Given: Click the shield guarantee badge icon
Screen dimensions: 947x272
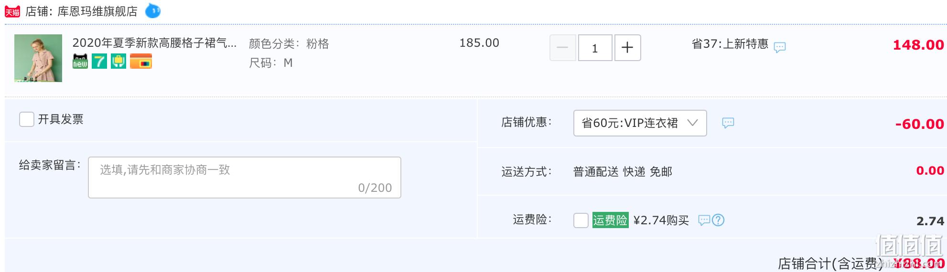Looking at the screenshot, I should tap(118, 62).
